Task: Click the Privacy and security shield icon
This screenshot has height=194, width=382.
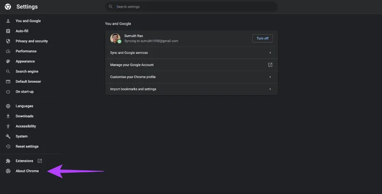Action: click(x=8, y=41)
